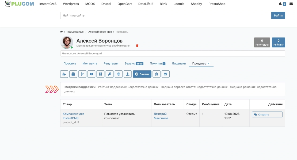Open the PrestaShop category in top menu
Viewport: 297px width, 160px height.
[217, 4]
